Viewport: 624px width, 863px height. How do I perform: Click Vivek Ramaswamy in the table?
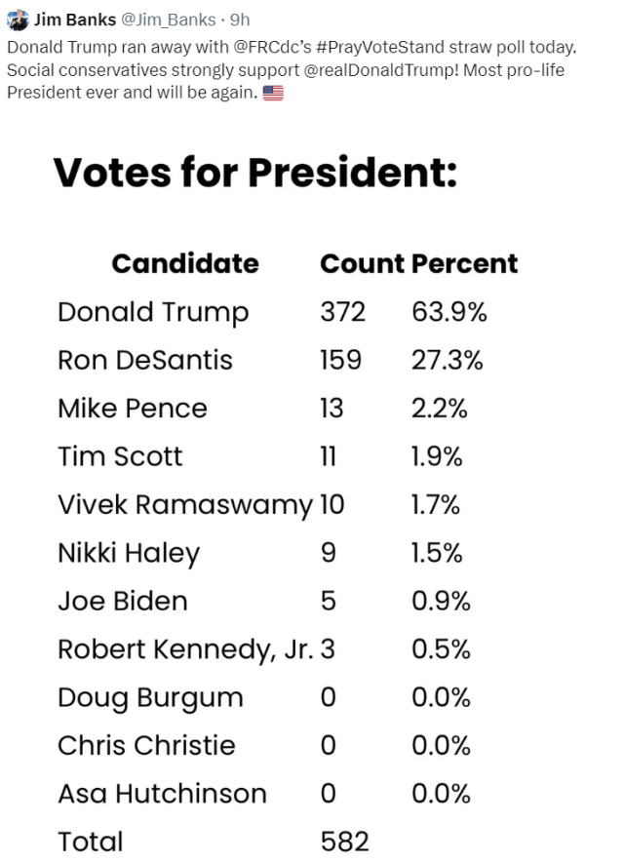[185, 505]
